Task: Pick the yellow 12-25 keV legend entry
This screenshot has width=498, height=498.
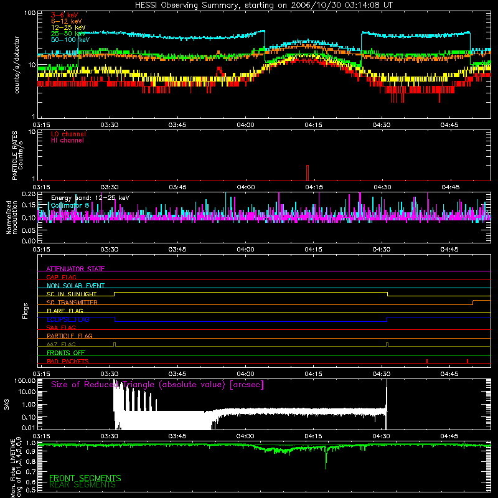Action: click(68, 27)
